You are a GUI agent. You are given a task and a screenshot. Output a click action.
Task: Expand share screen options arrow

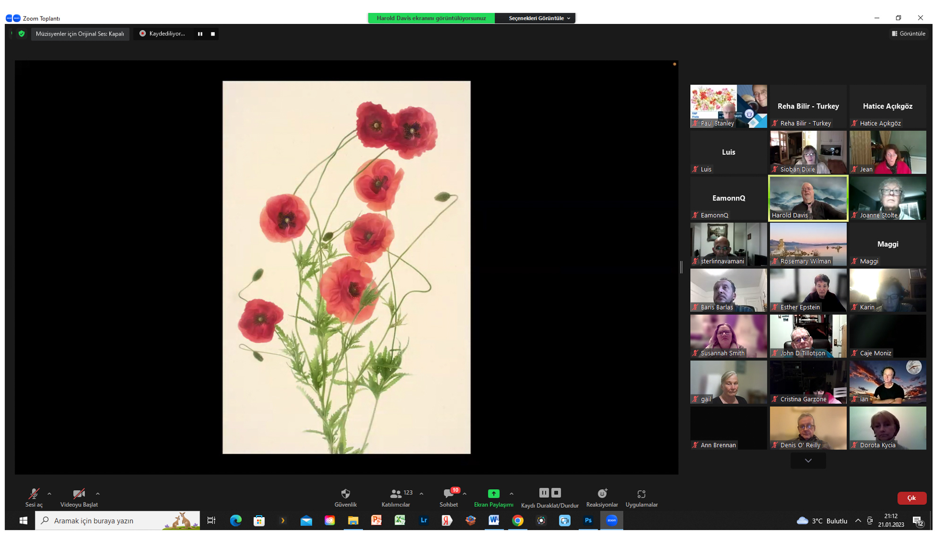point(511,493)
